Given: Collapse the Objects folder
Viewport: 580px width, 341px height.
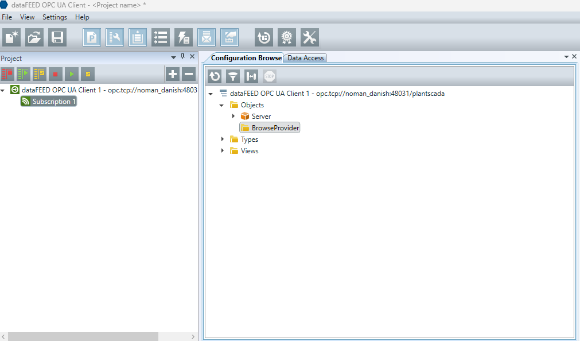Looking at the screenshot, I should click(221, 106).
